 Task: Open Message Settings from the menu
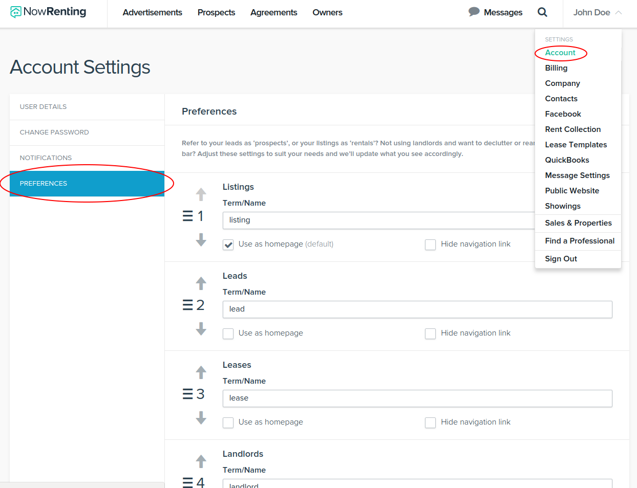tap(578, 175)
